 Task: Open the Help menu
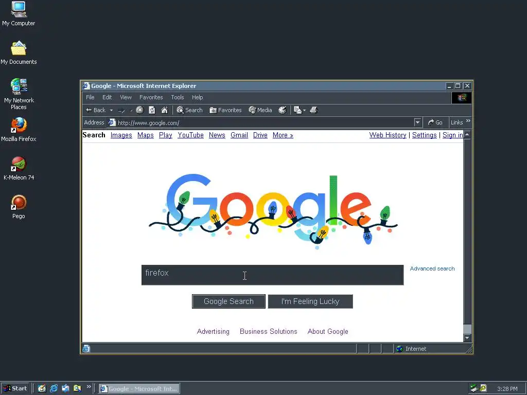coord(197,97)
